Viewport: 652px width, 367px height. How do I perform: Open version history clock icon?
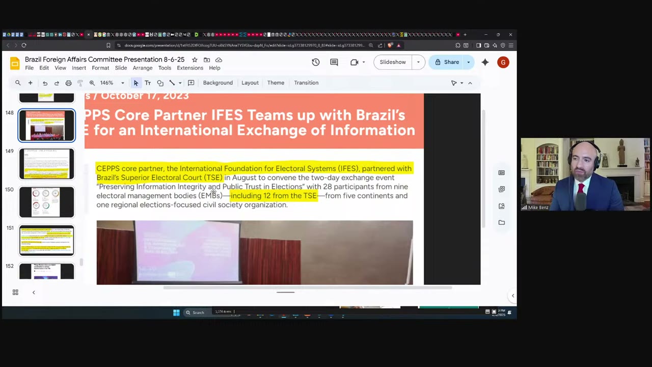click(x=316, y=62)
